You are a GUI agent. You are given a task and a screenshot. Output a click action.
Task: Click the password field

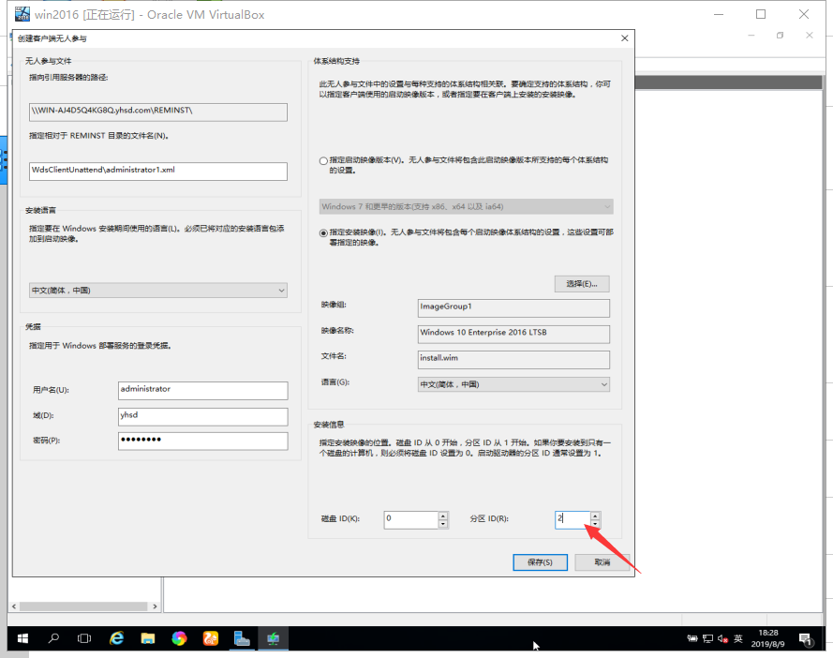(203, 441)
